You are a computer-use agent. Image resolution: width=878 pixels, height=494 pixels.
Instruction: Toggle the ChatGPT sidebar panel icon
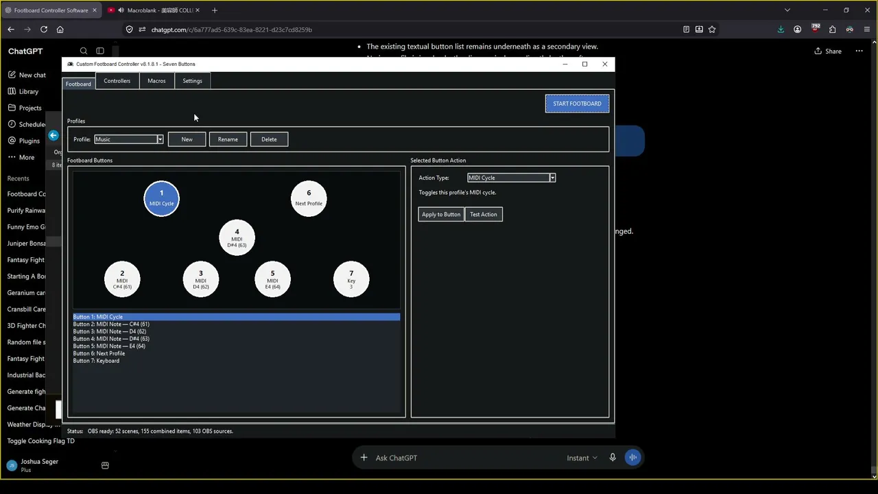(x=100, y=51)
